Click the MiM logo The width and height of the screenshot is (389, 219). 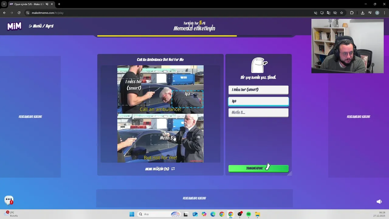pos(14,26)
